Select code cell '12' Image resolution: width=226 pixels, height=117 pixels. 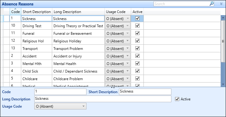(x=15, y=41)
